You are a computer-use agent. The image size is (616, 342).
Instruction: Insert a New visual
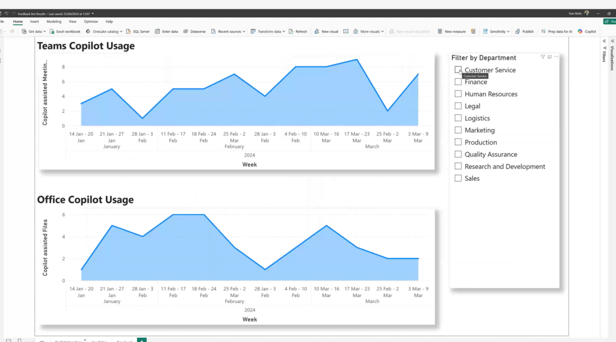[326, 31]
